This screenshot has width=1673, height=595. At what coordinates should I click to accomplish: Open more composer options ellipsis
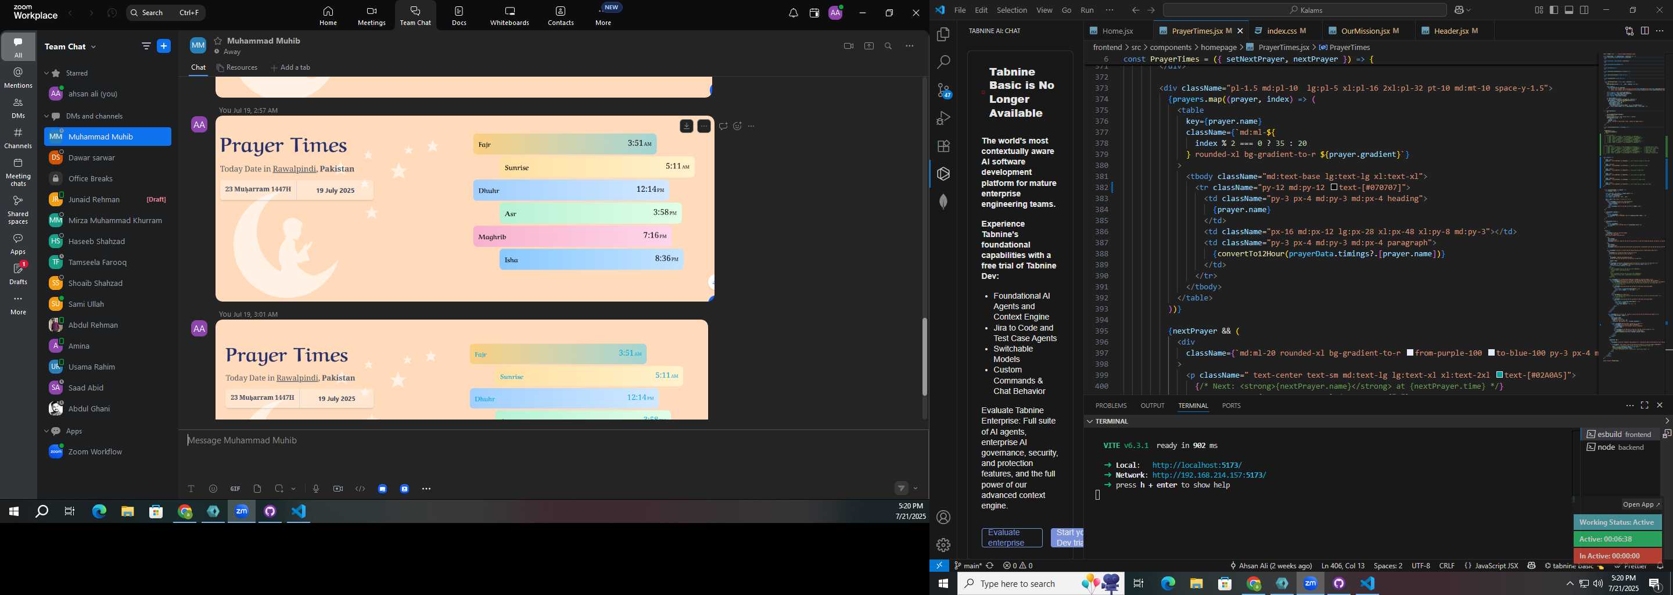click(x=426, y=489)
